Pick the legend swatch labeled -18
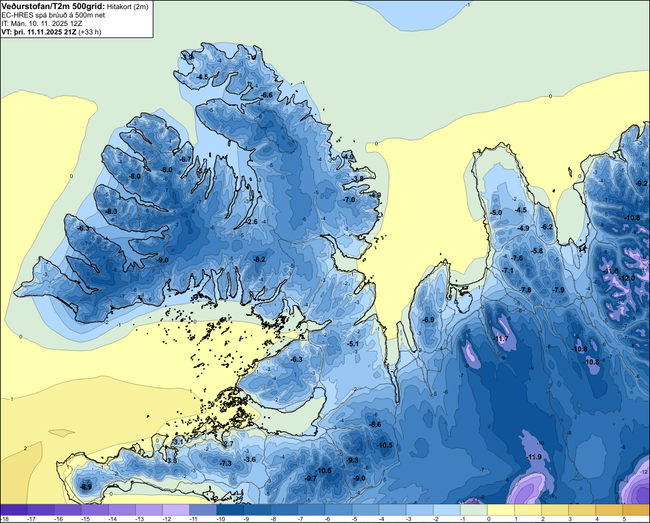650x523 pixels. 14,510
